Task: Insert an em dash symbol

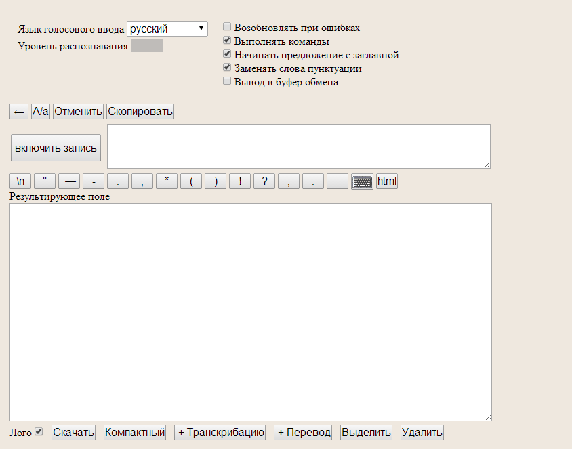Action: click(x=69, y=181)
